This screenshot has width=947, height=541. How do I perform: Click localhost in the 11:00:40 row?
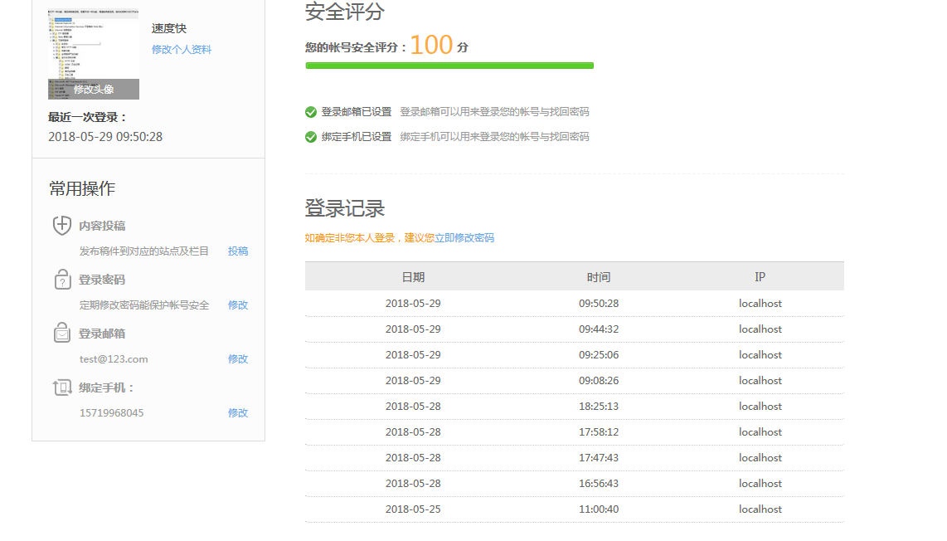[760, 509]
